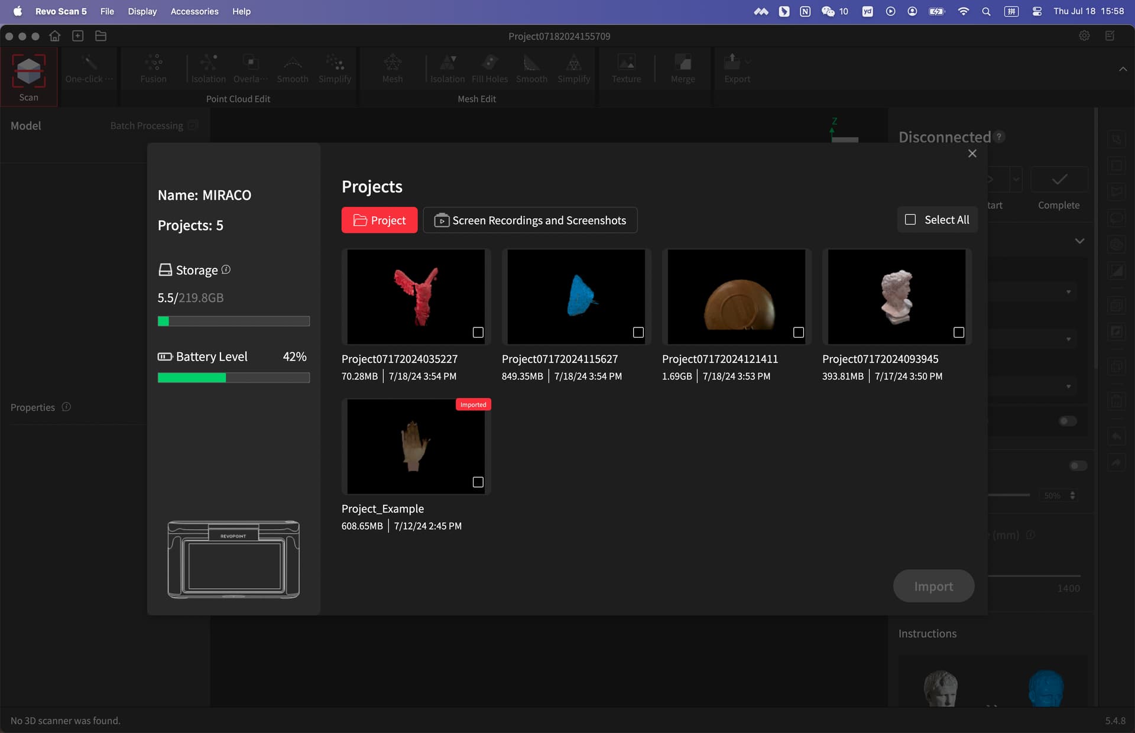This screenshot has width=1135, height=733.
Task: Expand the section chevron in right panel
Action: [x=1079, y=241]
